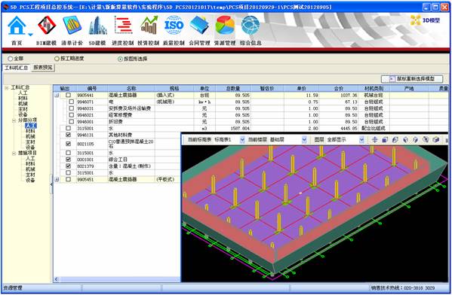Open the 当前标高表 dropdown

[242, 140]
